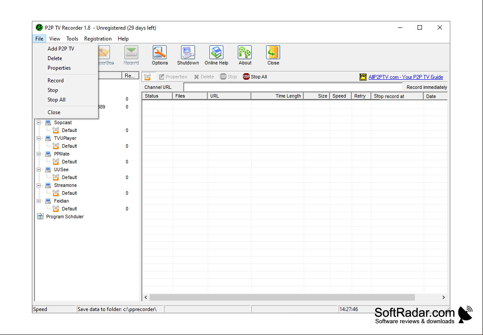Collapse the UUSee tree node
483x335 pixels.
coord(38,169)
